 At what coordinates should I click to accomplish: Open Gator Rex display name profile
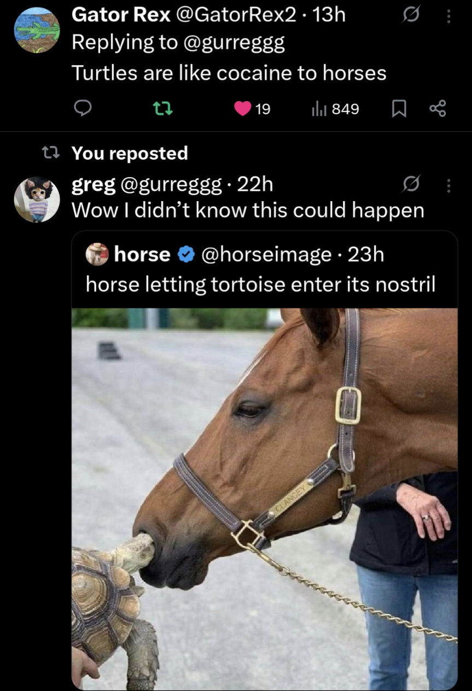[x=121, y=15]
